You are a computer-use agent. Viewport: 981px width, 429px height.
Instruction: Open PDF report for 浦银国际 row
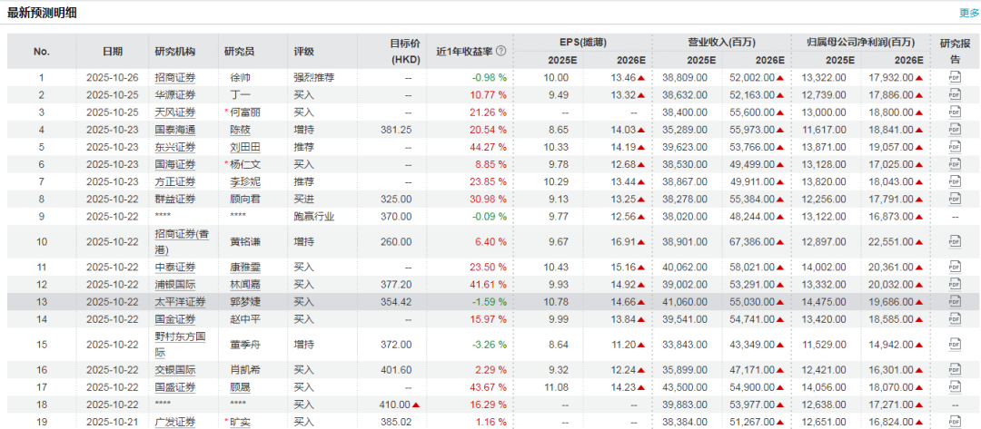click(955, 284)
